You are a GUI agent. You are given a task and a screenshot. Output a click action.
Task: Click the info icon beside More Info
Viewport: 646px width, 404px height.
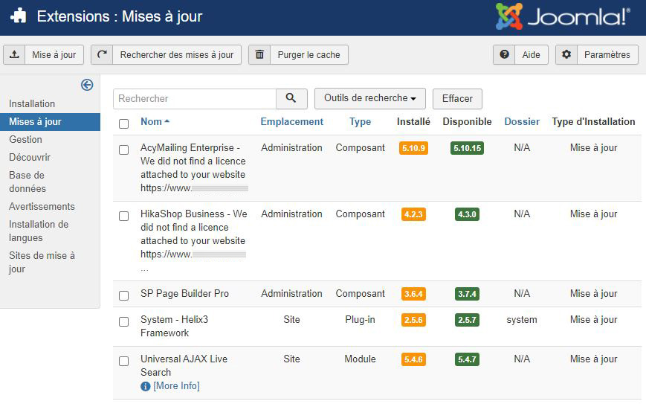tap(146, 386)
